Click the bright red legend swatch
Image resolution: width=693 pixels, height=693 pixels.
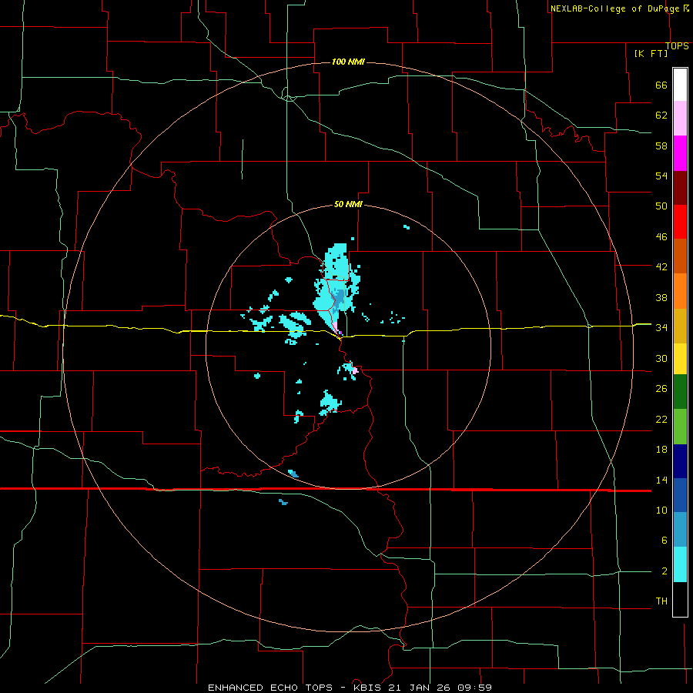point(680,222)
